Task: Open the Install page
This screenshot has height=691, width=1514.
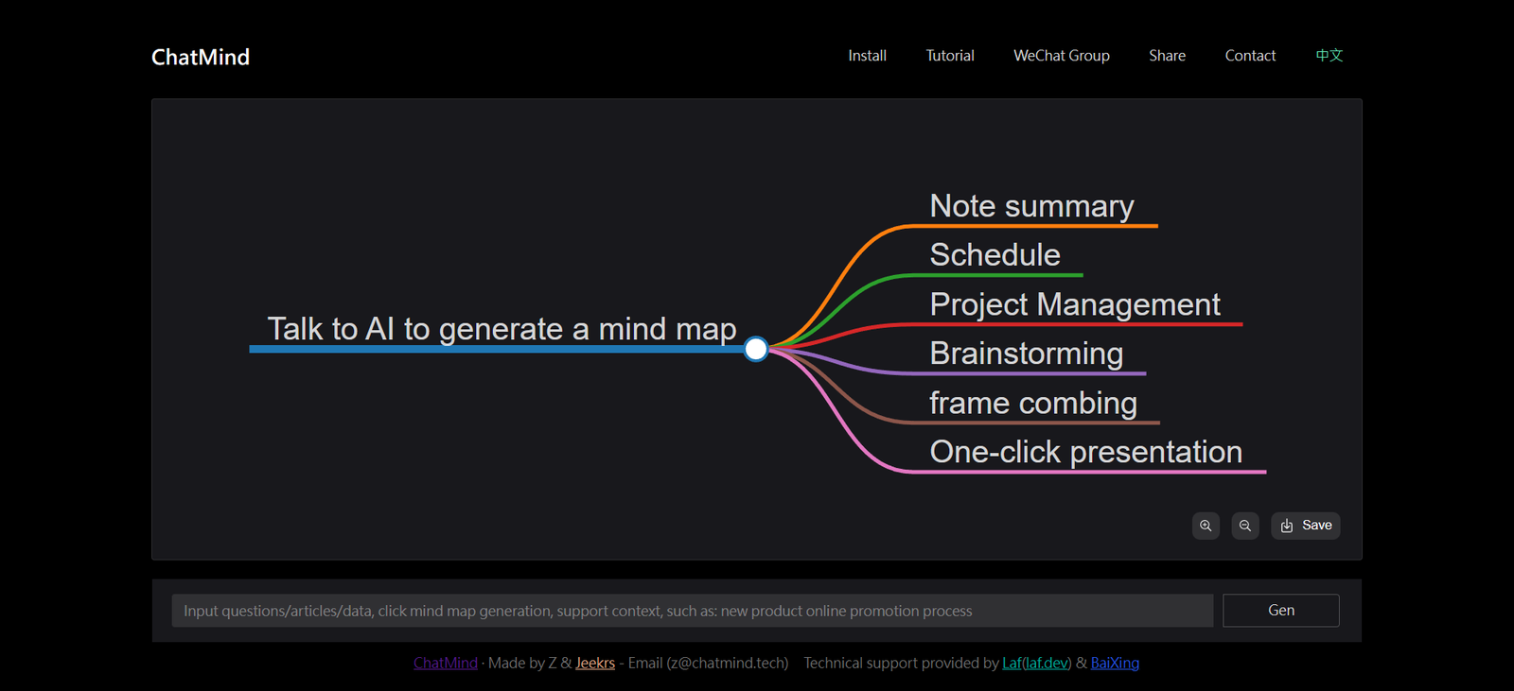Action: (x=867, y=56)
